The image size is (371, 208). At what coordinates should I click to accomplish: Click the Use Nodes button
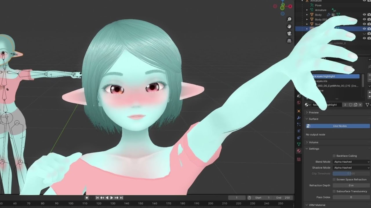(338, 126)
